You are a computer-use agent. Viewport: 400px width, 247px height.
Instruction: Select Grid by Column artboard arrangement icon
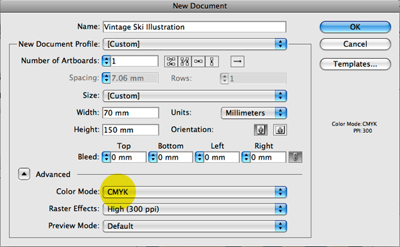pos(185,61)
